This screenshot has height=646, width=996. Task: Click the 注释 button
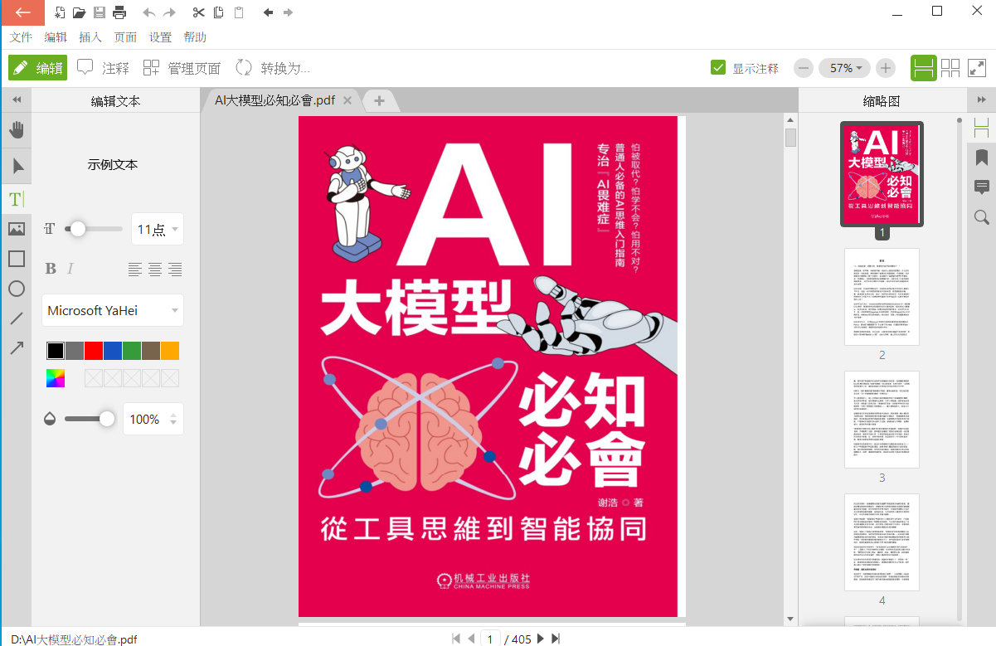tap(103, 68)
